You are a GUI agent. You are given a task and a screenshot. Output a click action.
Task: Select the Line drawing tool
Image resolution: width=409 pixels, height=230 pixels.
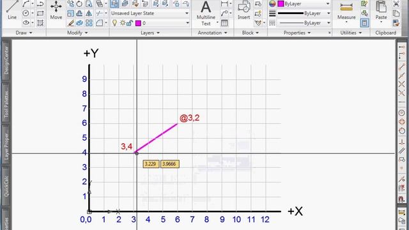tap(12, 10)
